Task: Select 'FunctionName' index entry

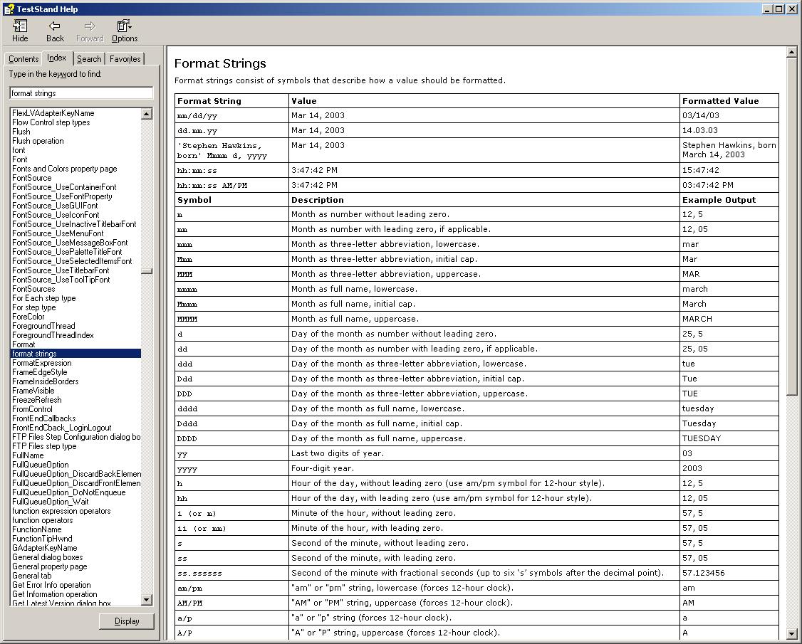Action: [37, 529]
